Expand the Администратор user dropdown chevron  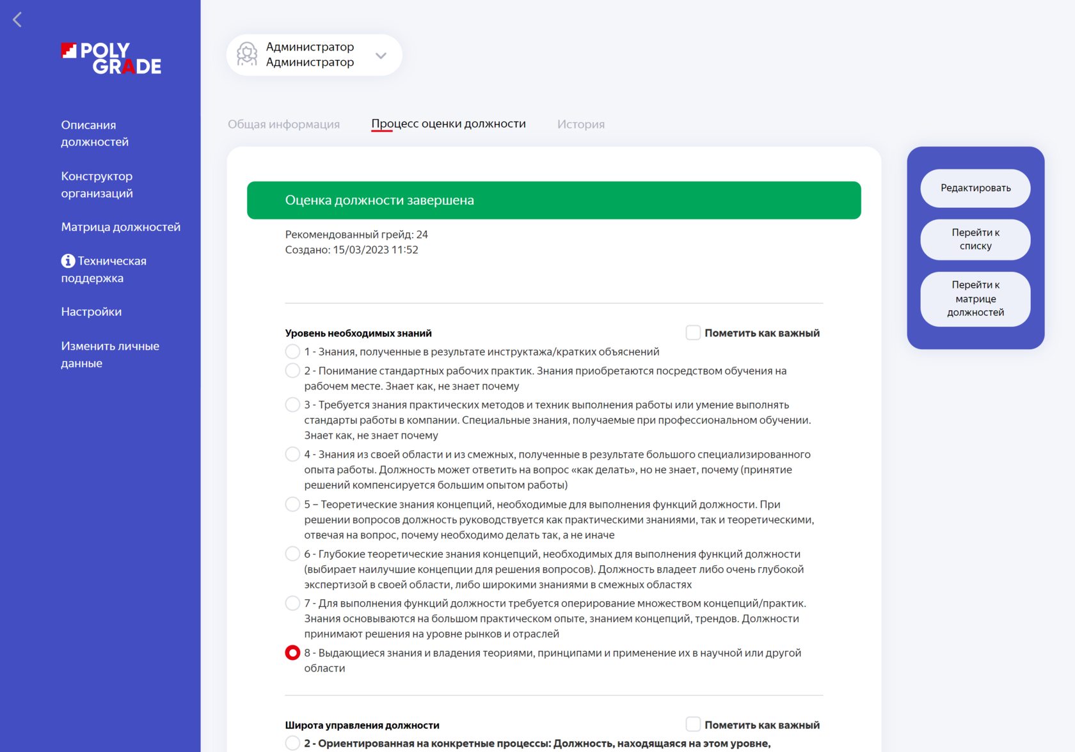click(x=381, y=56)
